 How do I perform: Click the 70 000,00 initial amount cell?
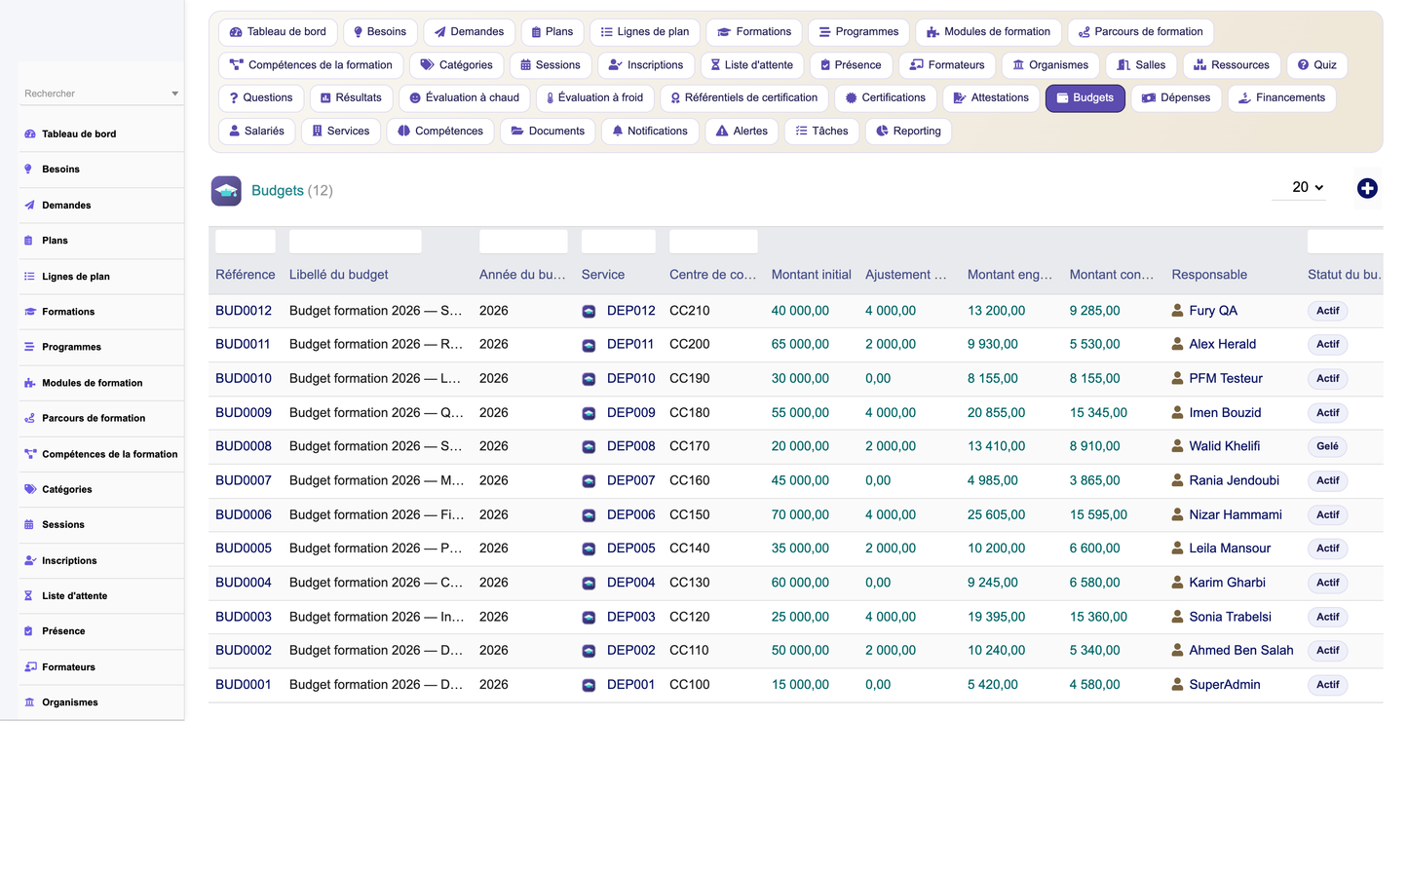click(801, 515)
